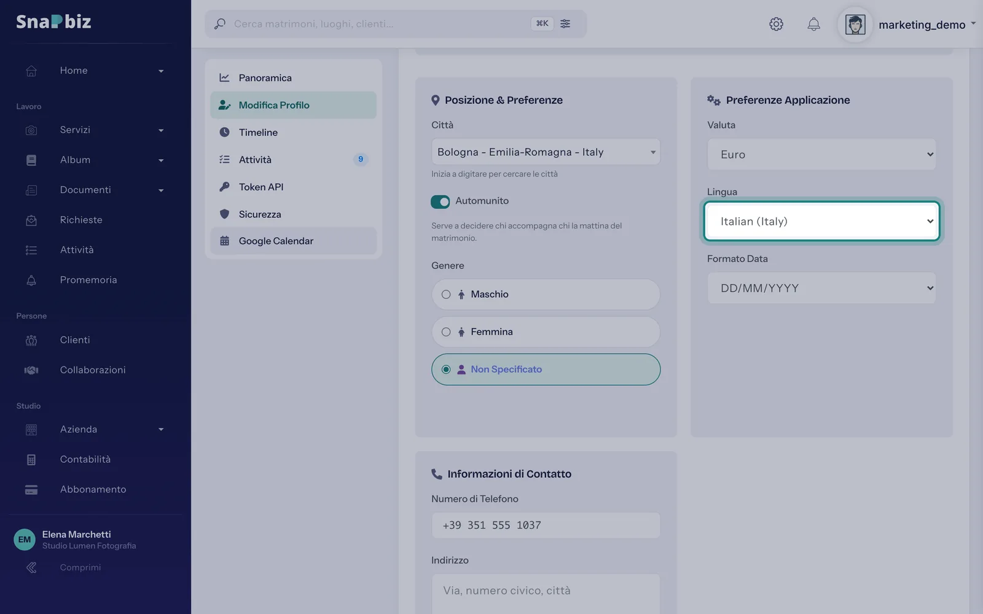The image size is (983, 614).
Task: Click the Sicurezza shield icon
Action: [x=225, y=214]
